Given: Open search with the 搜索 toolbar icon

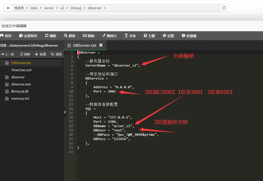Looking at the screenshot, I should point(70,36).
